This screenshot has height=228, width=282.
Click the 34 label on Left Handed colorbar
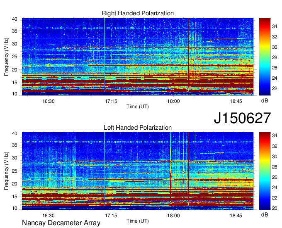(275, 135)
